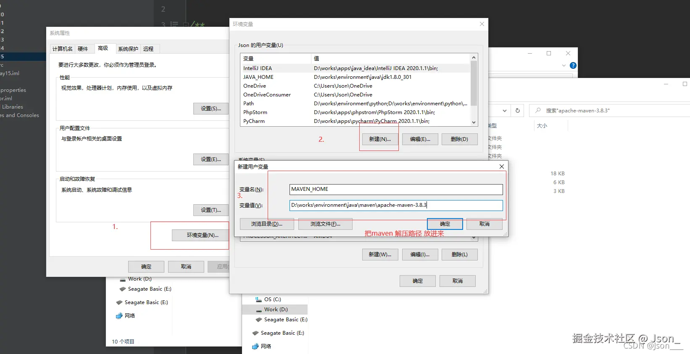
Task: Select Path user variable row
Action: 355,104
